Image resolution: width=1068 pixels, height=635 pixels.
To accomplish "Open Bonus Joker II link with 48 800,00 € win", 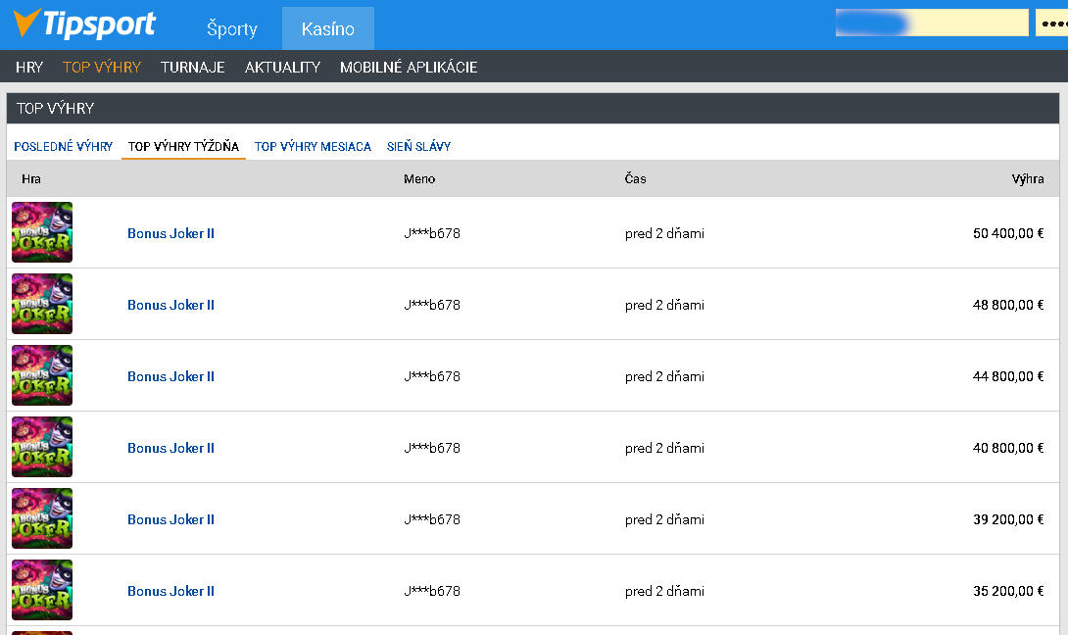I will 170,305.
